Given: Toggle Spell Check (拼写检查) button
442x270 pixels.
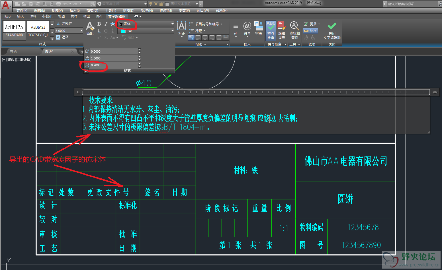Looking at the screenshot, I should [271, 30].
